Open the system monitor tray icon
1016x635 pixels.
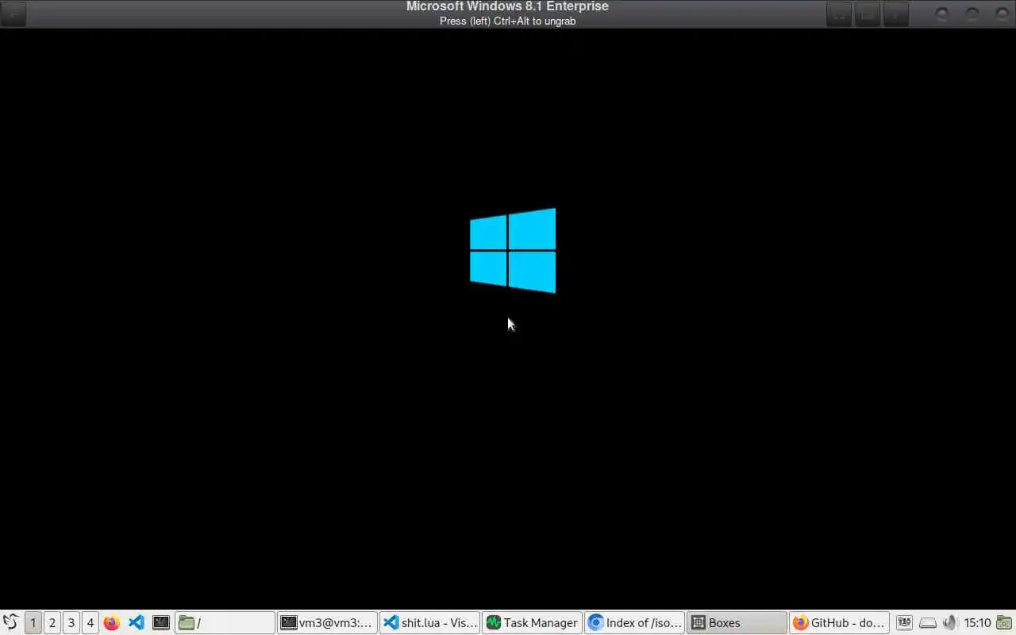904,622
